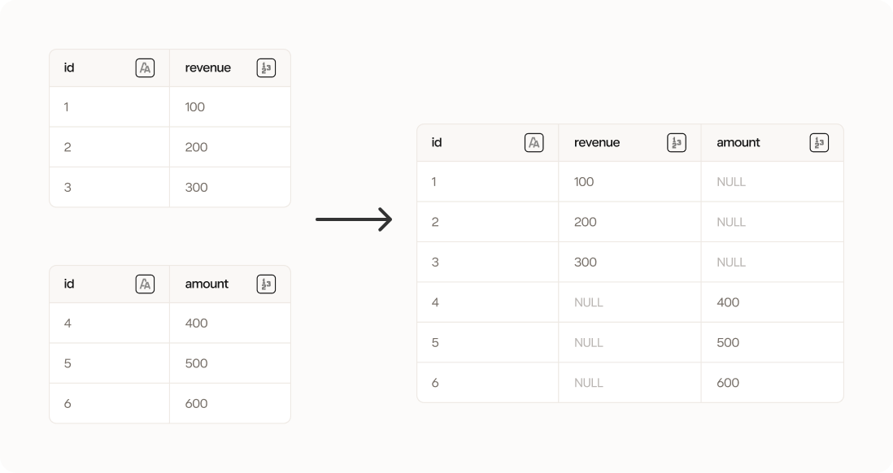Click the 400 cell in the bottom-left table

(230, 323)
